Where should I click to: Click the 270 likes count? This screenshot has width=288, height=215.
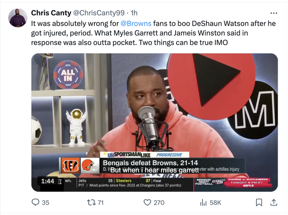(159, 203)
